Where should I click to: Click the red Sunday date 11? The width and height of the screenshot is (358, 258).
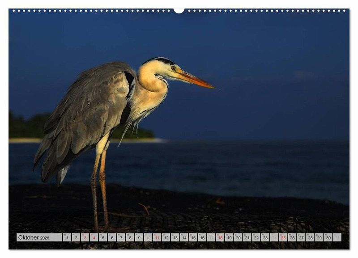pos(157,237)
